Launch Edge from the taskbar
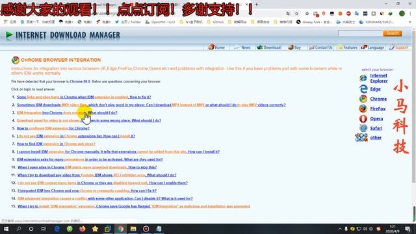 (x=57, y=229)
